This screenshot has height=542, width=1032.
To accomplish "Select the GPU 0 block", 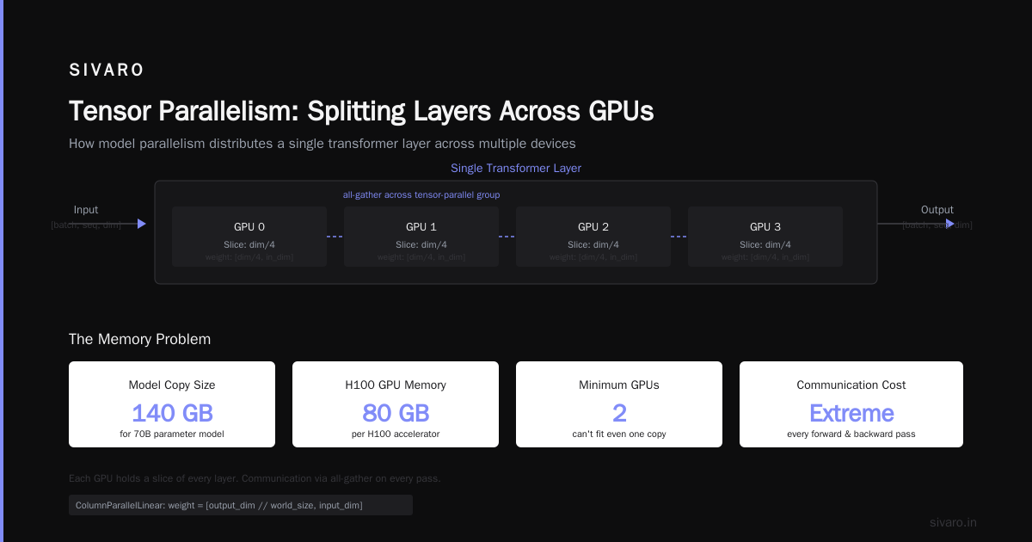I will [x=249, y=237].
